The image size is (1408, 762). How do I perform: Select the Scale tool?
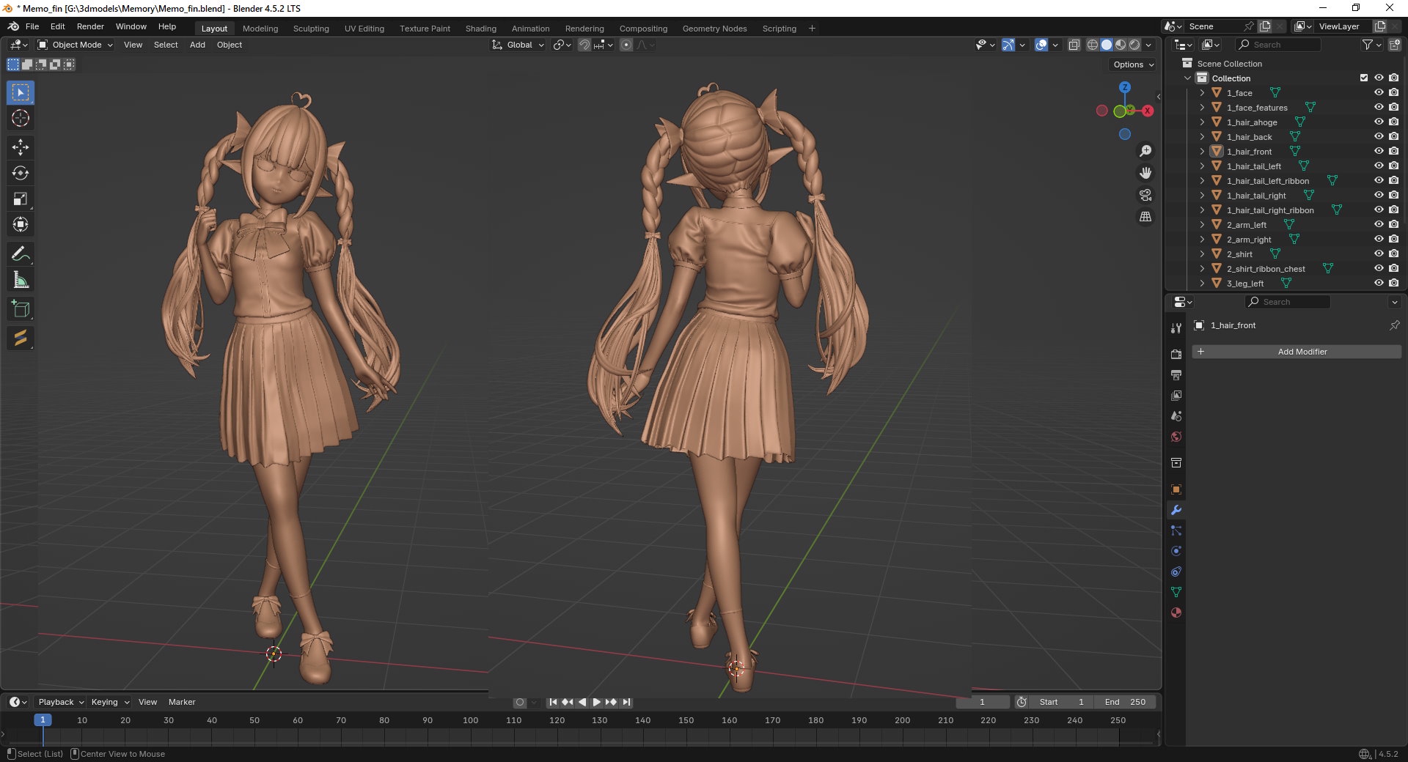click(x=21, y=199)
